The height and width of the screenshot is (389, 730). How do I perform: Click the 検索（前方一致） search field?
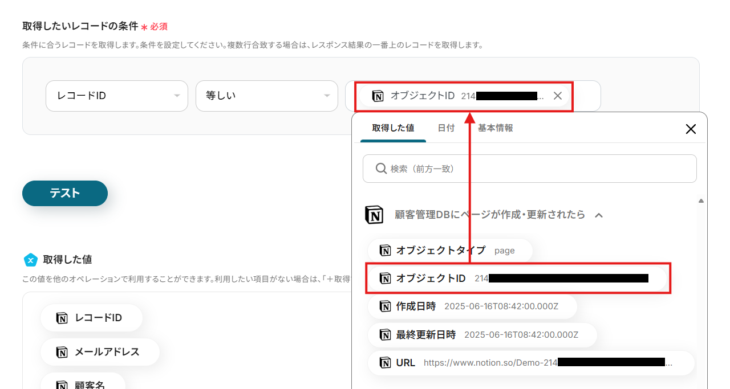coord(530,169)
